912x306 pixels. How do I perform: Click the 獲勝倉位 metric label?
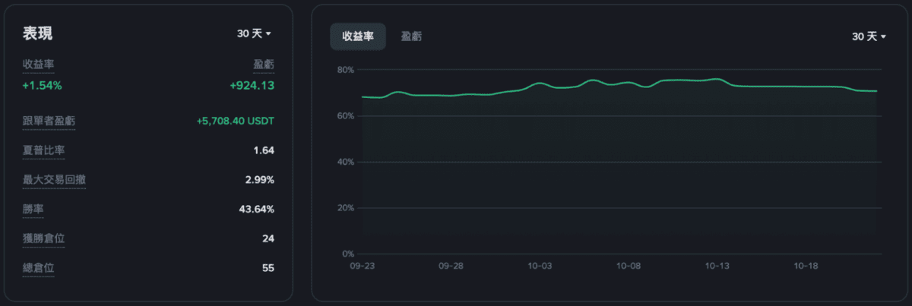tap(43, 238)
